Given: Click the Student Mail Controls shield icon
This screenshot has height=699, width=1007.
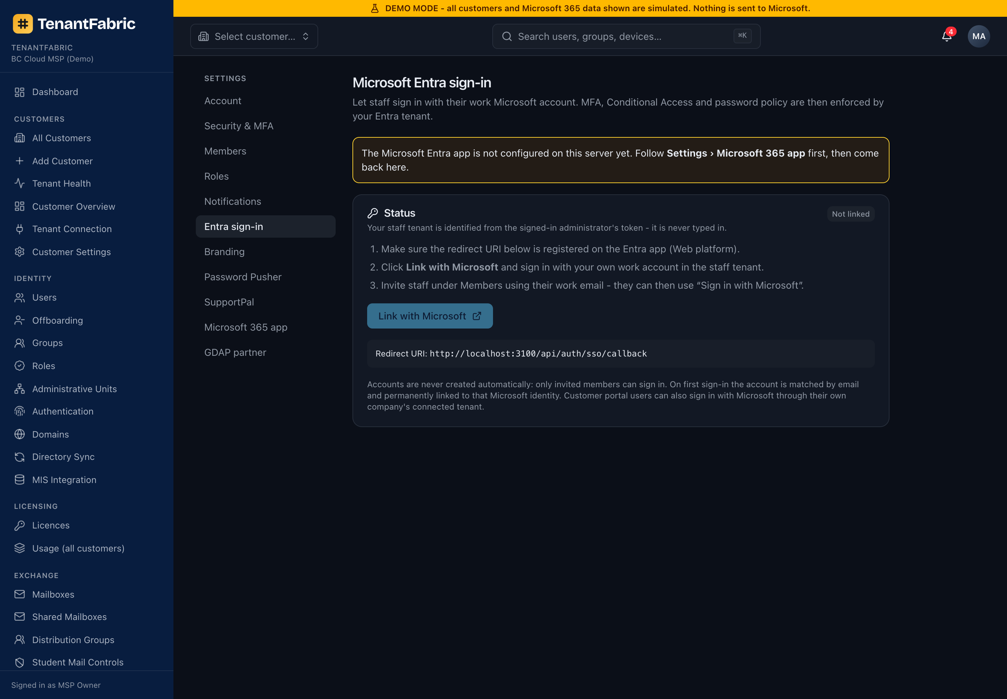Looking at the screenshot, I should (19, 662).
